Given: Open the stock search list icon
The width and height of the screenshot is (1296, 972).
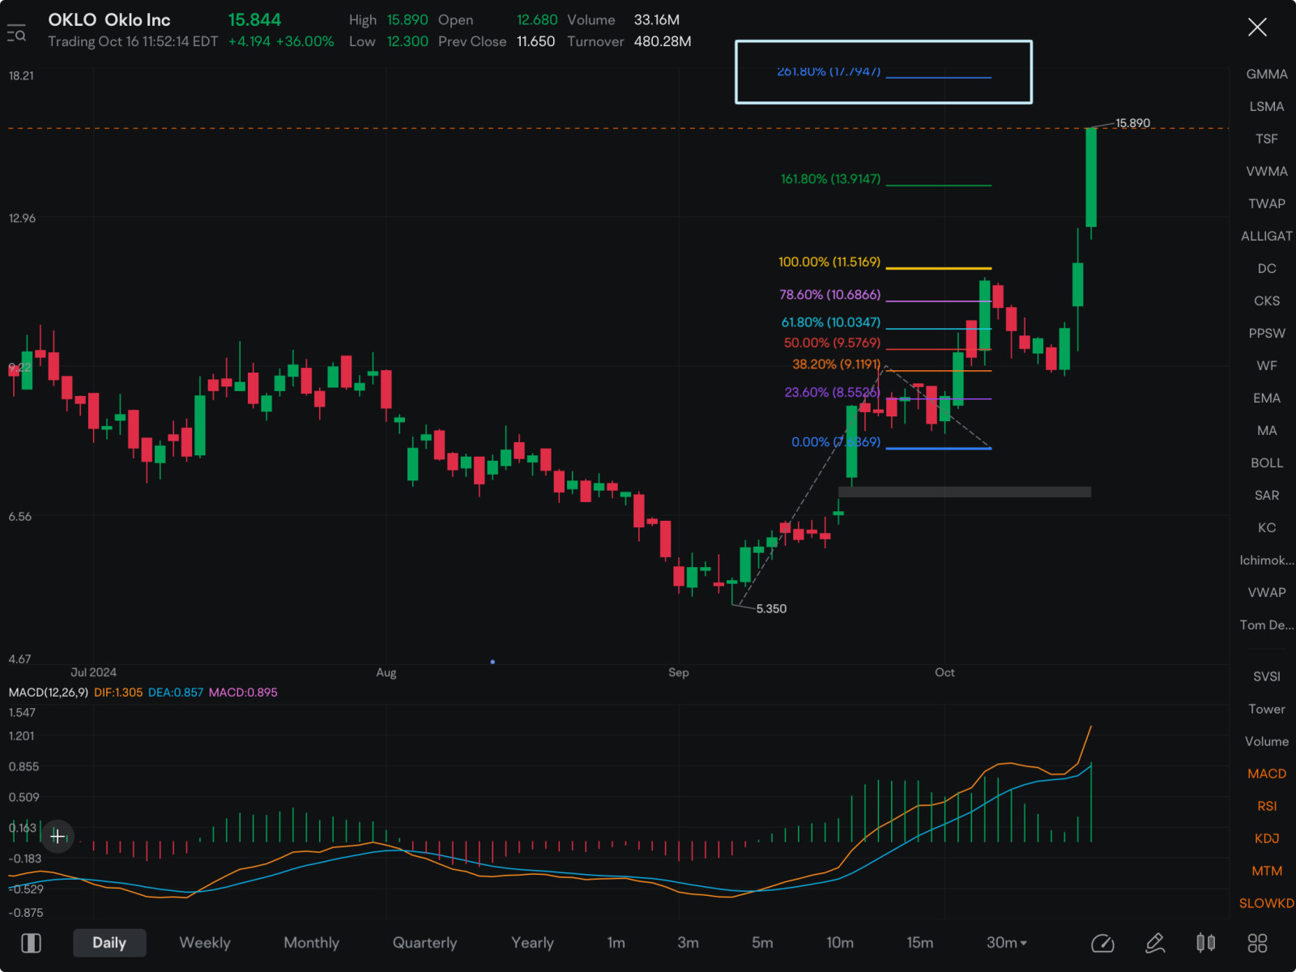Looking at the screenshot, I should coord(16,32).
